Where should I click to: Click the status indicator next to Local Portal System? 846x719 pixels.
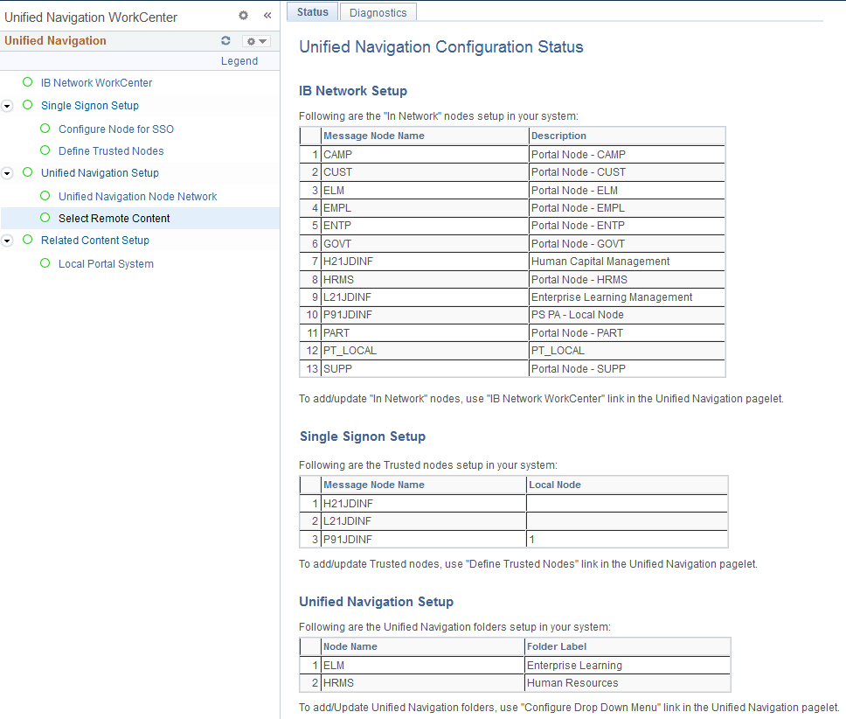45,262
